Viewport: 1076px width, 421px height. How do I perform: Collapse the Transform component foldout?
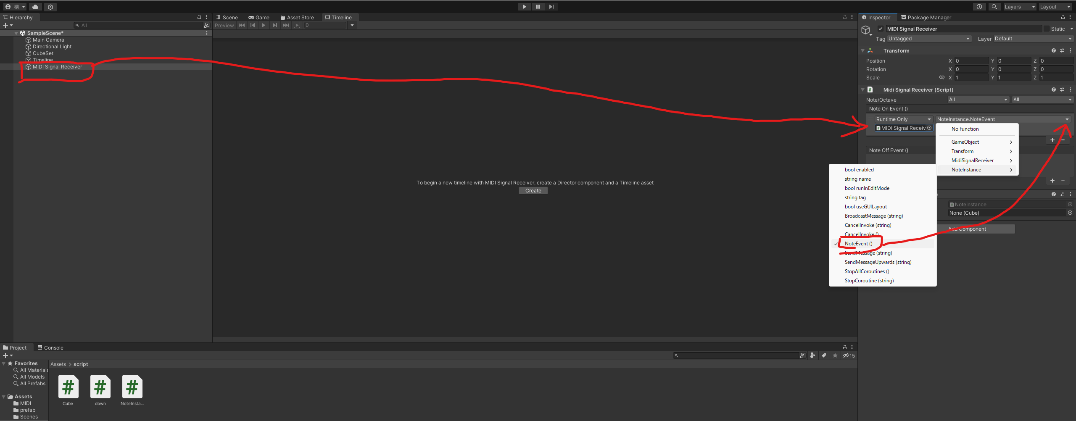pyautogui.click(x=862, y=51)
